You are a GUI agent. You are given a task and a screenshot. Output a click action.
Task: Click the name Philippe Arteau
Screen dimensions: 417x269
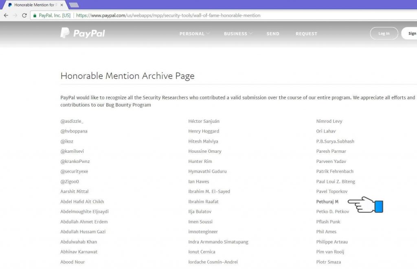point(332,242)
